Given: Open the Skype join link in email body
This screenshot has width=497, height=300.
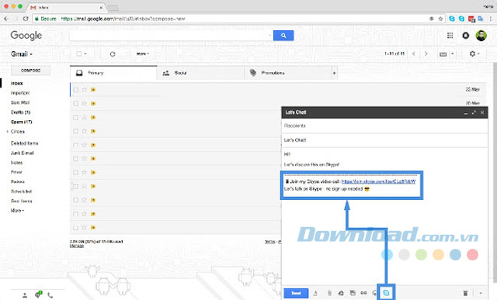Looking at the screenshot, I should coord(378,181).
